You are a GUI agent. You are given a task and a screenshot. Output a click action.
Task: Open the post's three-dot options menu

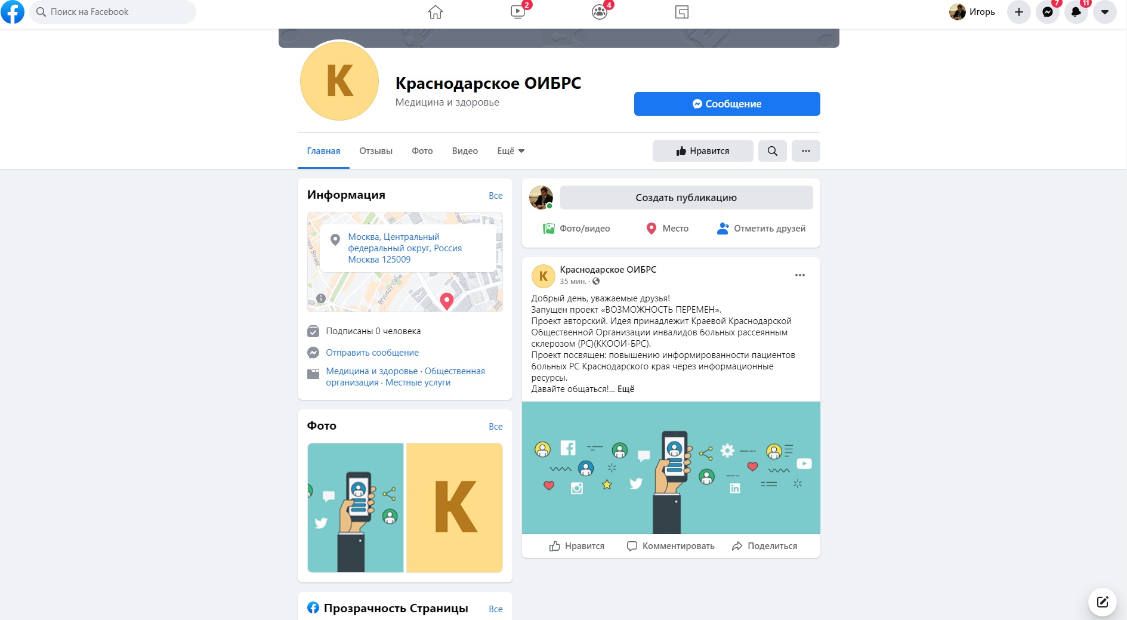pyautogui.click(x=800, y=275)
